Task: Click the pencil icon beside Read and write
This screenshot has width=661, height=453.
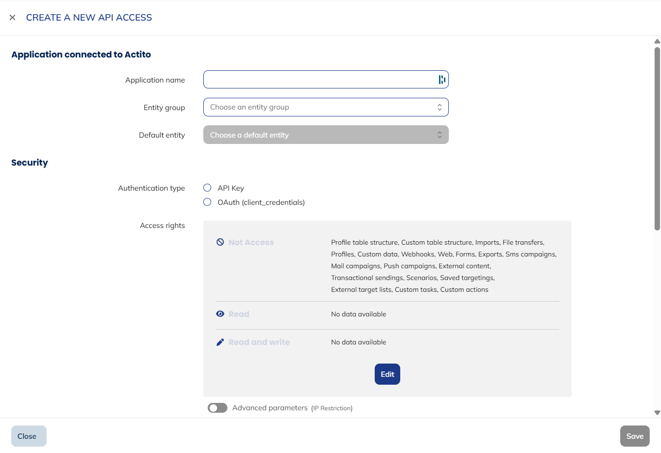Action: pos(220,342)
